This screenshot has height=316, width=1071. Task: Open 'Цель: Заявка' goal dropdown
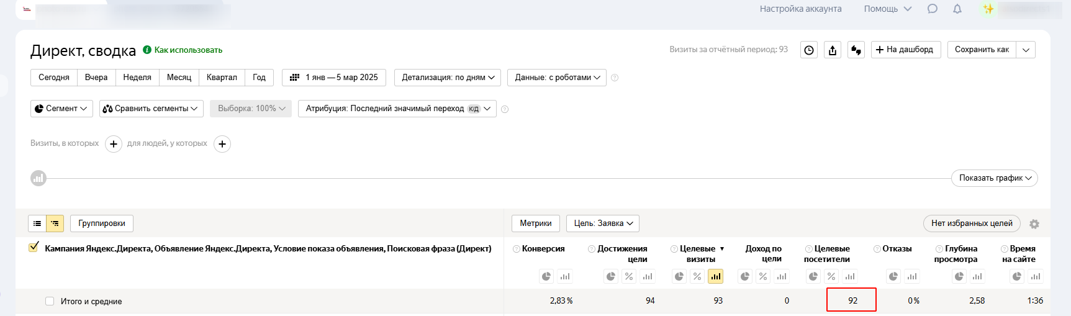pos(603,223)
